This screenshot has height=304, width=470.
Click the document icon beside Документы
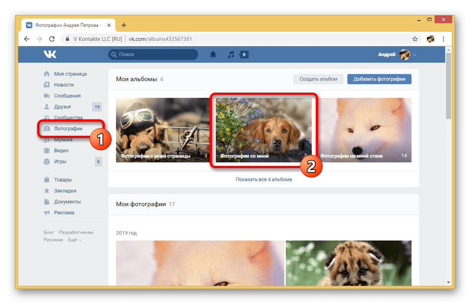click(47, 202)
